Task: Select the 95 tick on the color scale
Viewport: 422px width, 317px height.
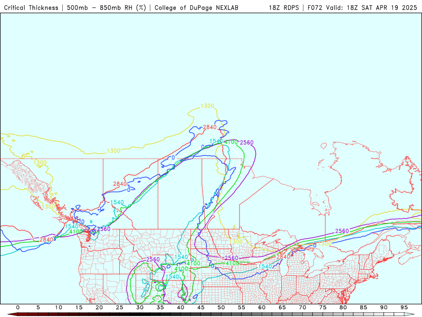Action: (404, 307)
